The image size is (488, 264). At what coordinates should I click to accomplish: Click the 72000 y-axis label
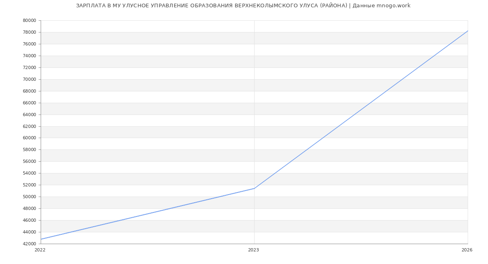pos(30,67)
